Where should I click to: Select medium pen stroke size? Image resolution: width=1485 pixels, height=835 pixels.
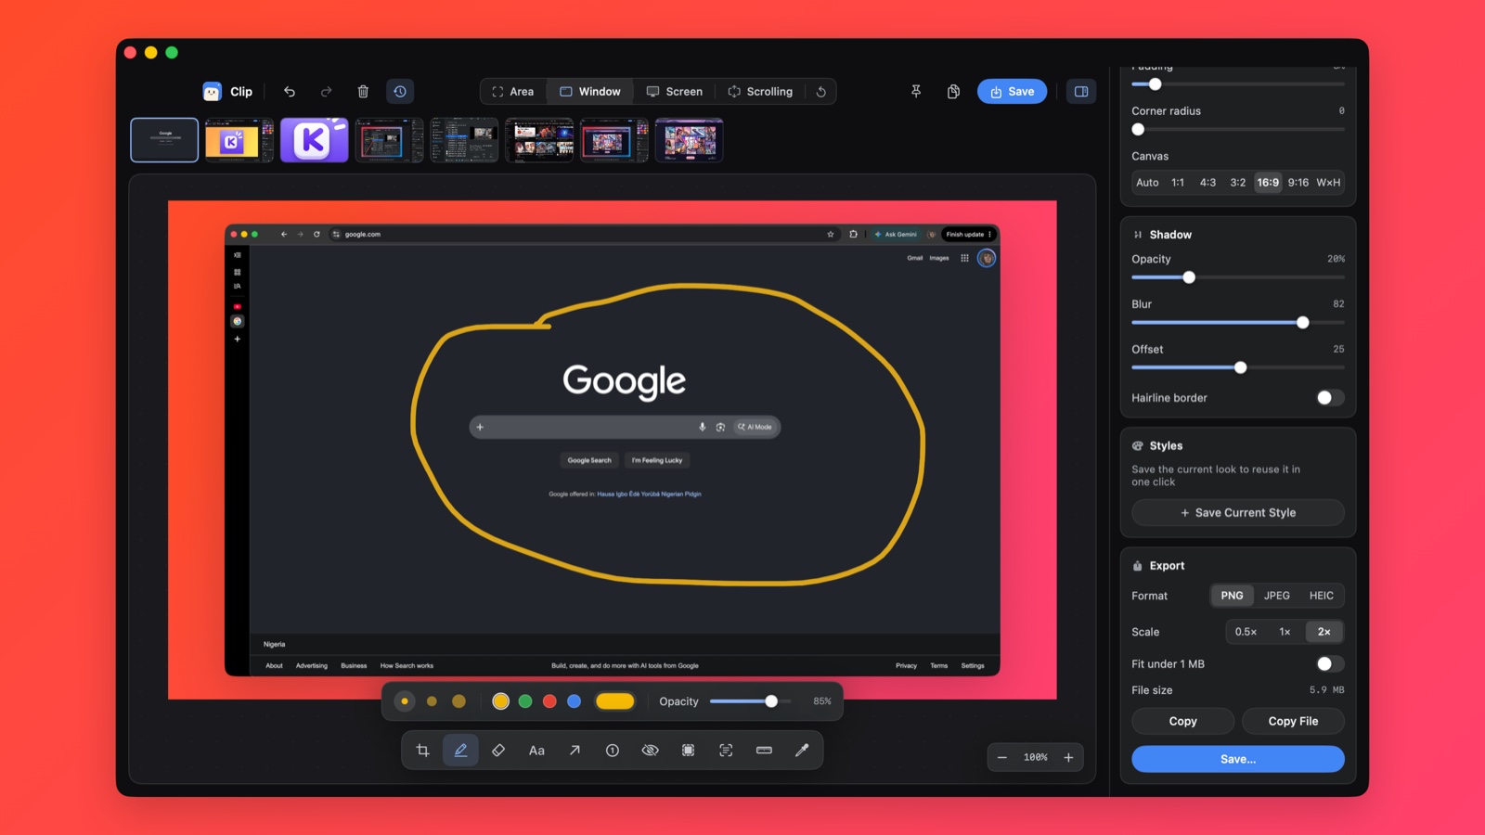pos(432,701)
